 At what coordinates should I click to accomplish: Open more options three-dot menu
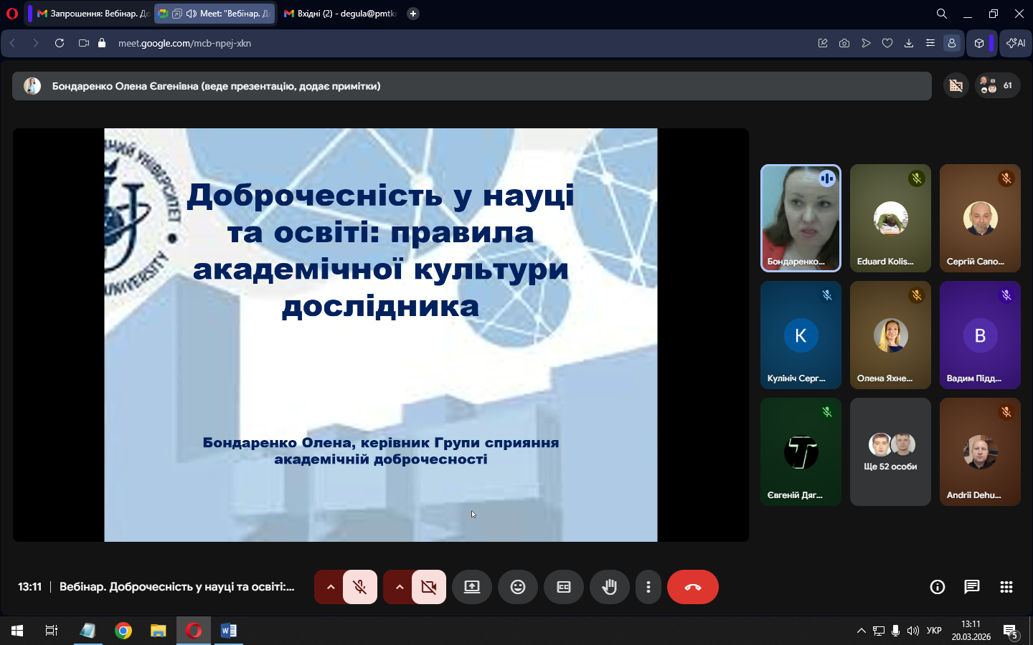coord(648,587)
